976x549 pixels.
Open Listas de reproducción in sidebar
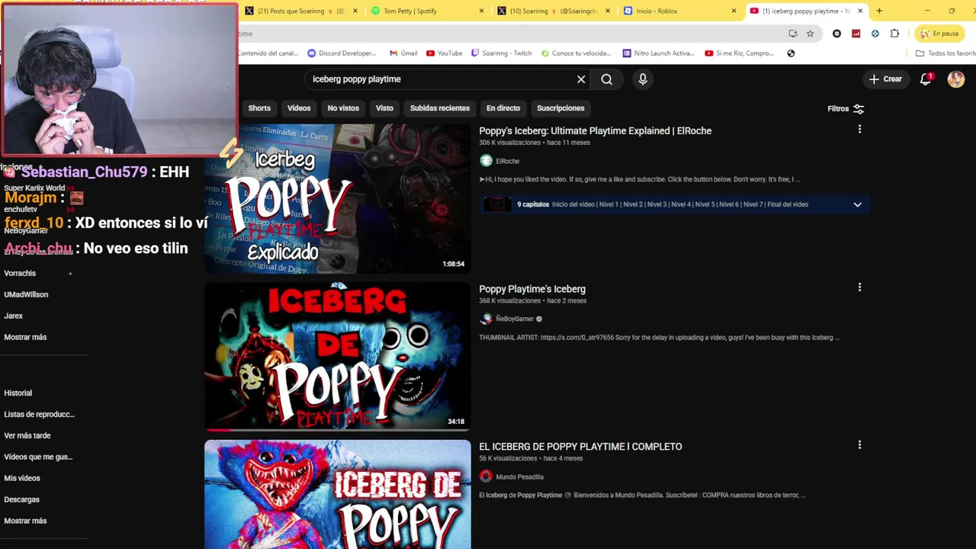39,414
